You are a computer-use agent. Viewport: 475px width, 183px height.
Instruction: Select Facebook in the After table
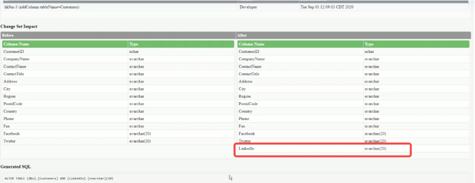[x=247, y=134]
